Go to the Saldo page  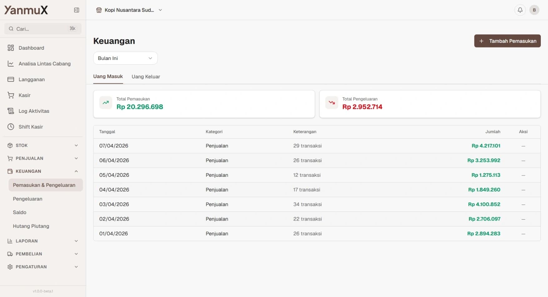point(20,212)
